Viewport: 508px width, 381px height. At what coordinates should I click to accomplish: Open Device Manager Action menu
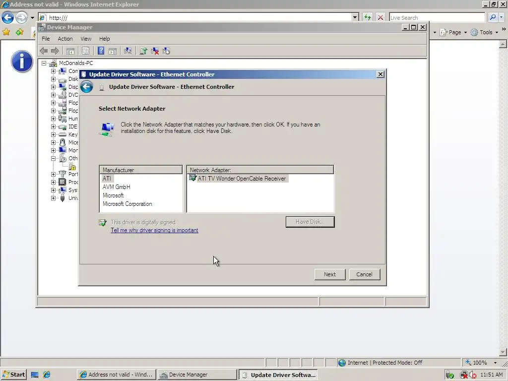pos(65,39)
